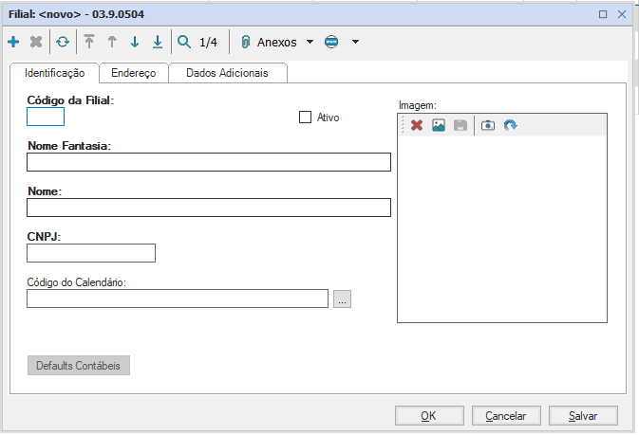
Task: Open the dropdown arrow at toolbar end
Action: click(x=355, y=43)
